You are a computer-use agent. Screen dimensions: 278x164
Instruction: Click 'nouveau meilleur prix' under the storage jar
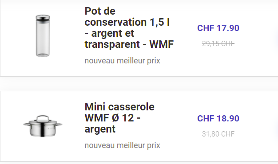click(122, 61)
